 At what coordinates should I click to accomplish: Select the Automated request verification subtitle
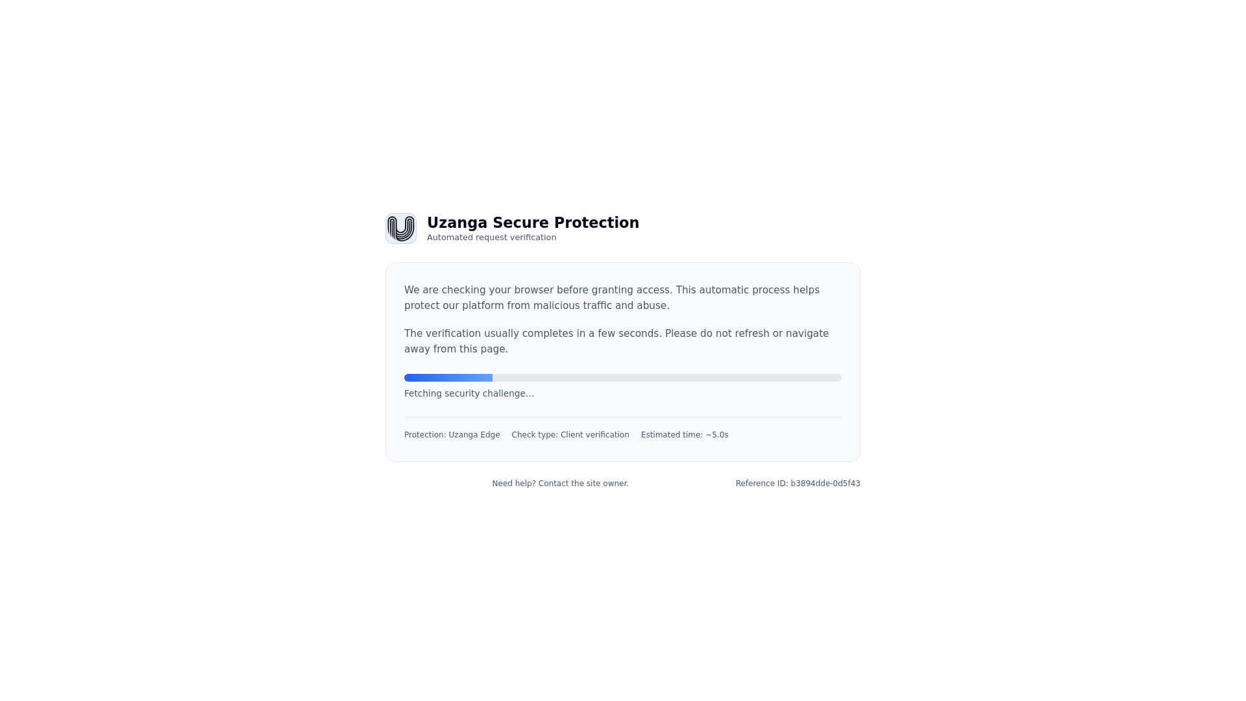(x=491, y=238)
